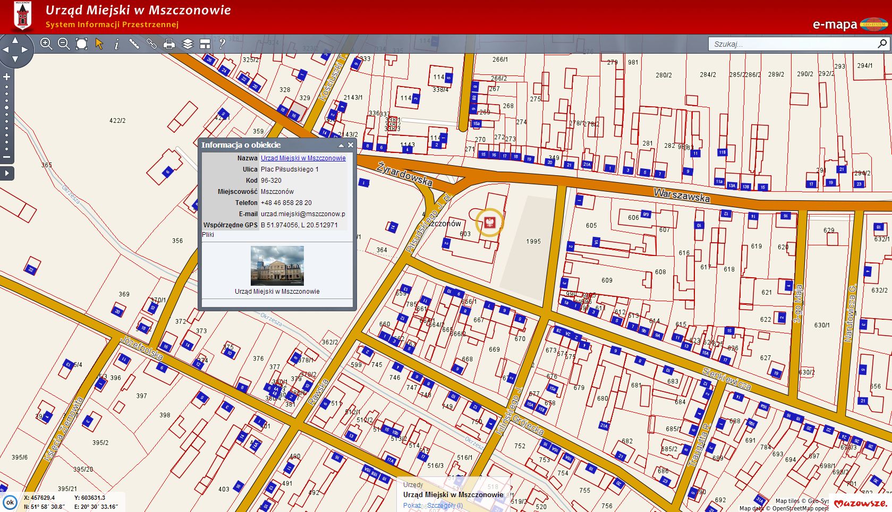Click the Szukaj search field
The width and height of the screenshot is (892, 512).
coord(792,44)
